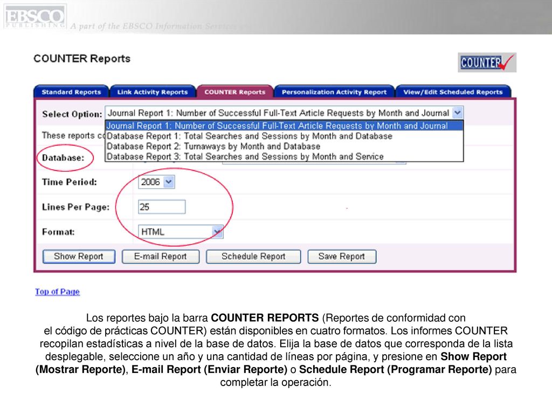Click the Database: label

tap(64, 158)
